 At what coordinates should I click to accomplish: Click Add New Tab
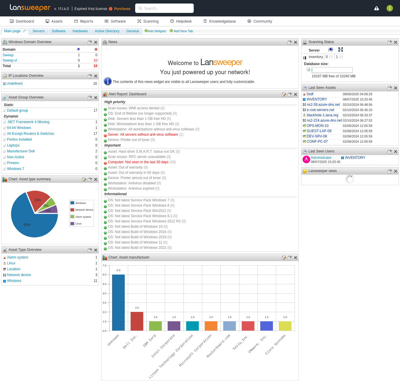(181, 31)
